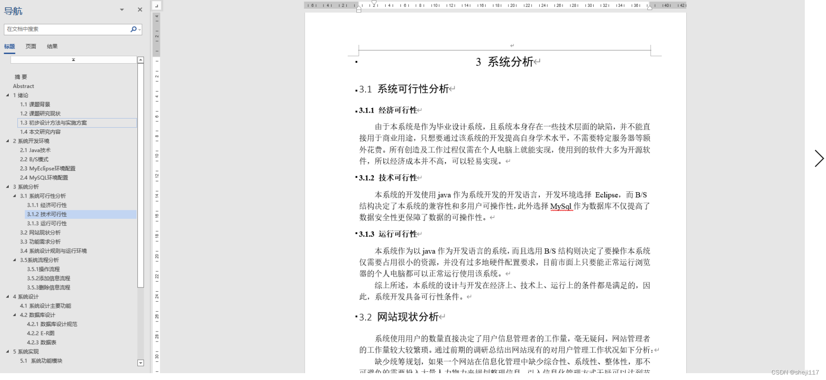
Task: Switch to the 页面 tab
Action: [x=31, y=46]
